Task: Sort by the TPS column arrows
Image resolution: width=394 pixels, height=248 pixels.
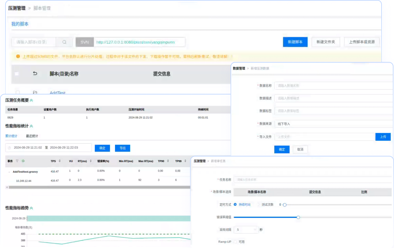Action: point(60,161)
